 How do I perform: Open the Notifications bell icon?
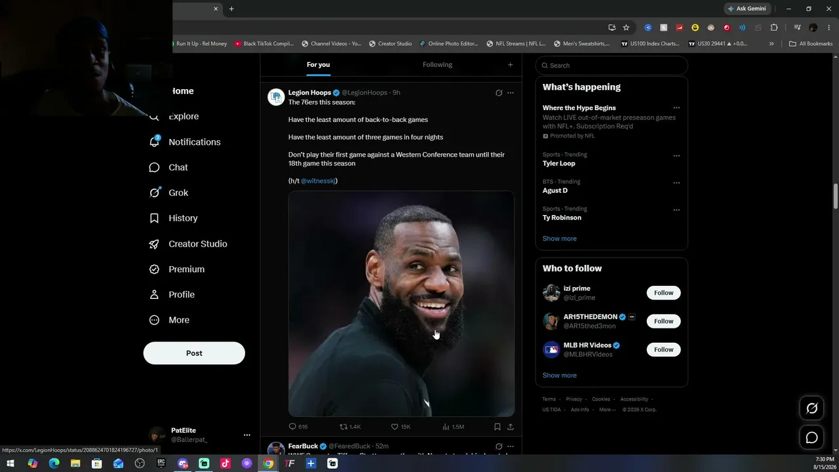click(155, 142)
